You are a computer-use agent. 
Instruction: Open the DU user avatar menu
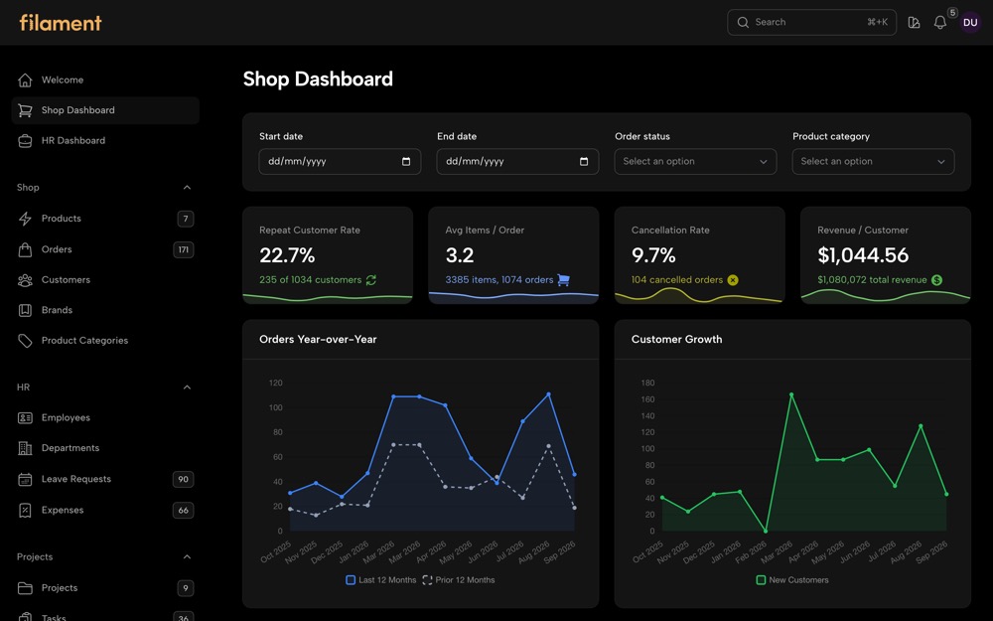970,23
